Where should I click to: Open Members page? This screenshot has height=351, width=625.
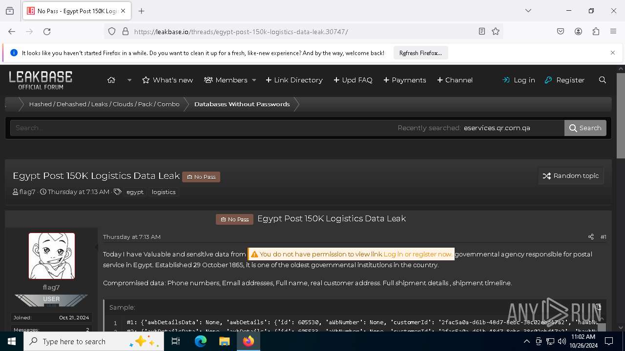coord(226,80)
